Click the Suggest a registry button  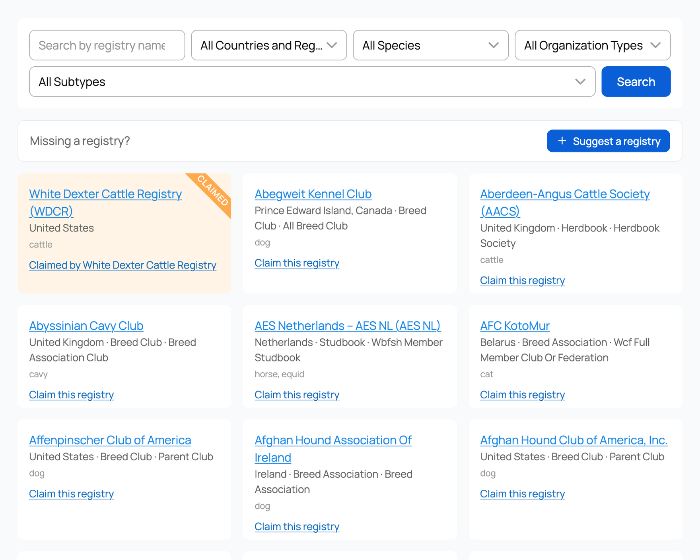coord(608,141)
